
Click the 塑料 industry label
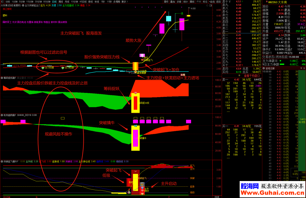coord(5,15)
